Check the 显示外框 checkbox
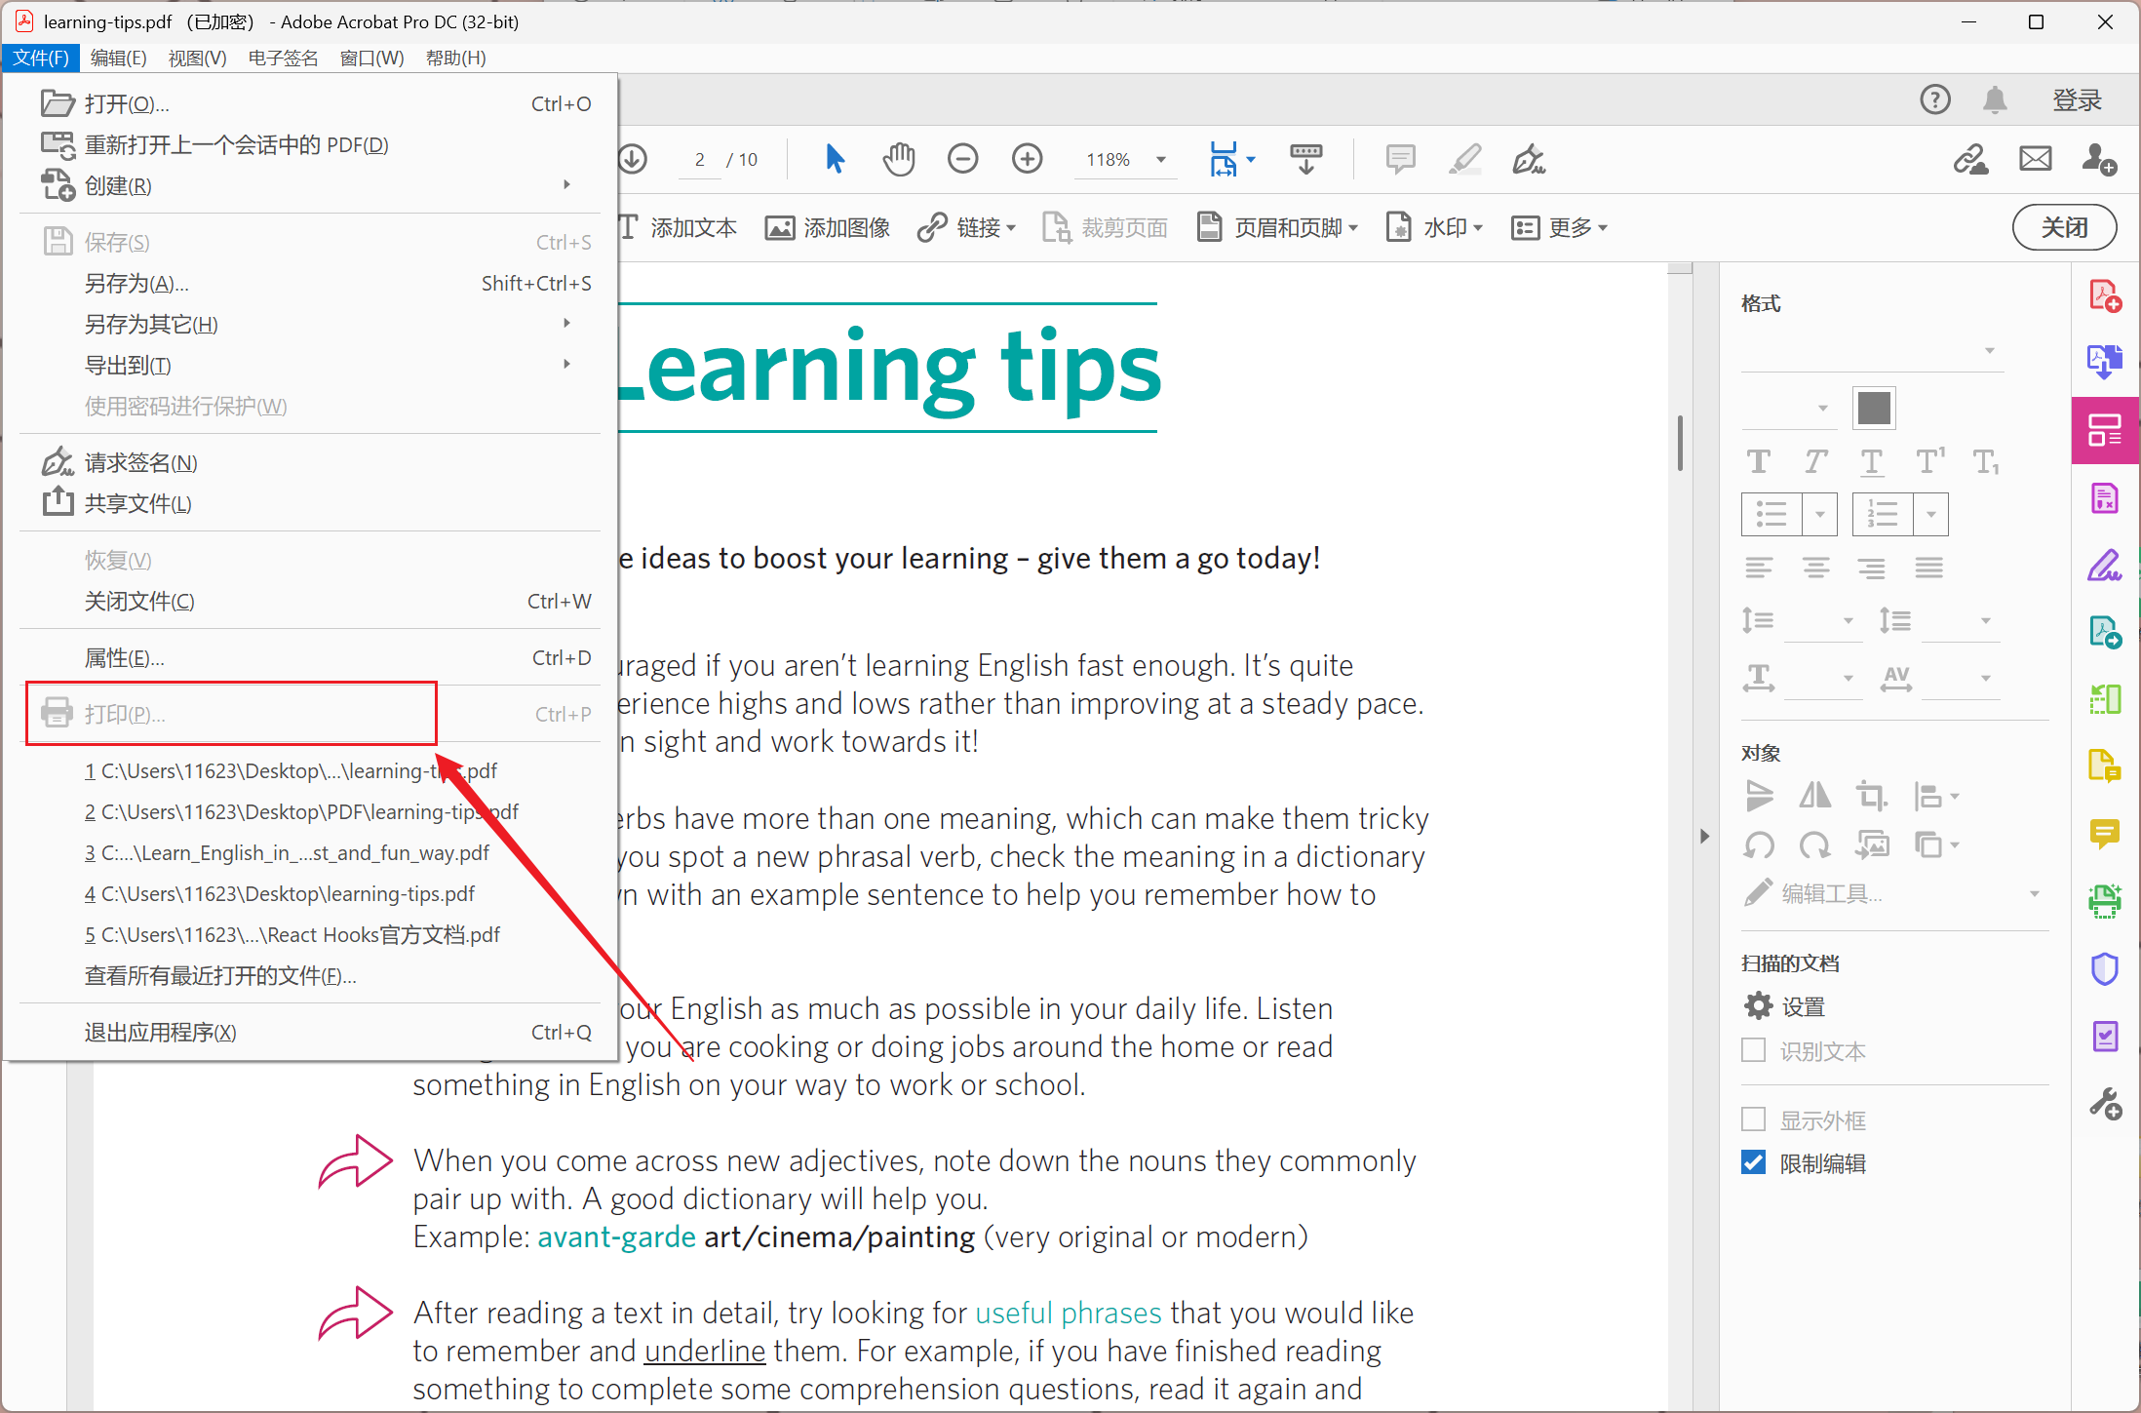 tap(1753, 1119)
